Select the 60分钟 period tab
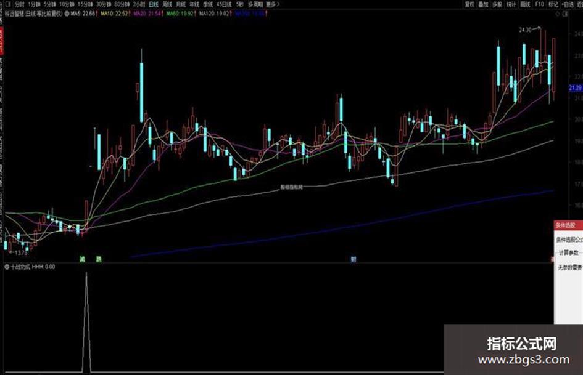This screenshot has height=375, width=583. (122, 4)
